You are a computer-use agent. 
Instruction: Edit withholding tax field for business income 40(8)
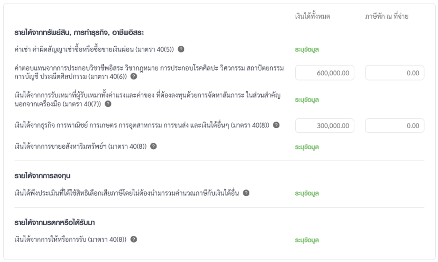(x=394, y=126)
